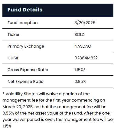This screenshot has width=114, height=132.
Task: Select the Primary Exchange label
Action: tap(26, 46)
